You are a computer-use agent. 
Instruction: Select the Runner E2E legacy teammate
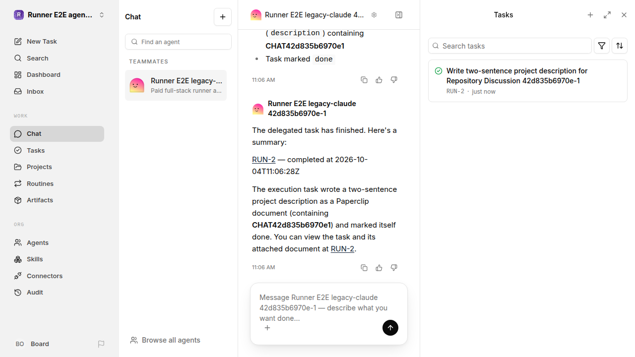[176, 85]
